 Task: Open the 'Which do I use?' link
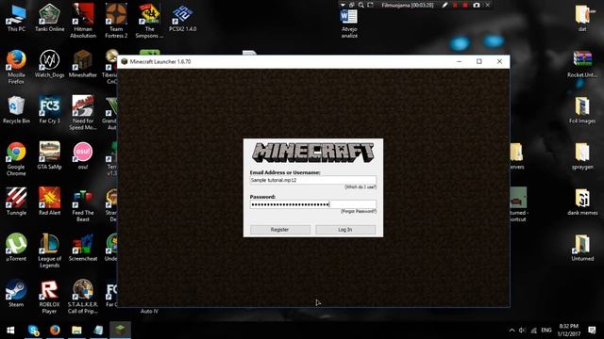coord(361,187)
